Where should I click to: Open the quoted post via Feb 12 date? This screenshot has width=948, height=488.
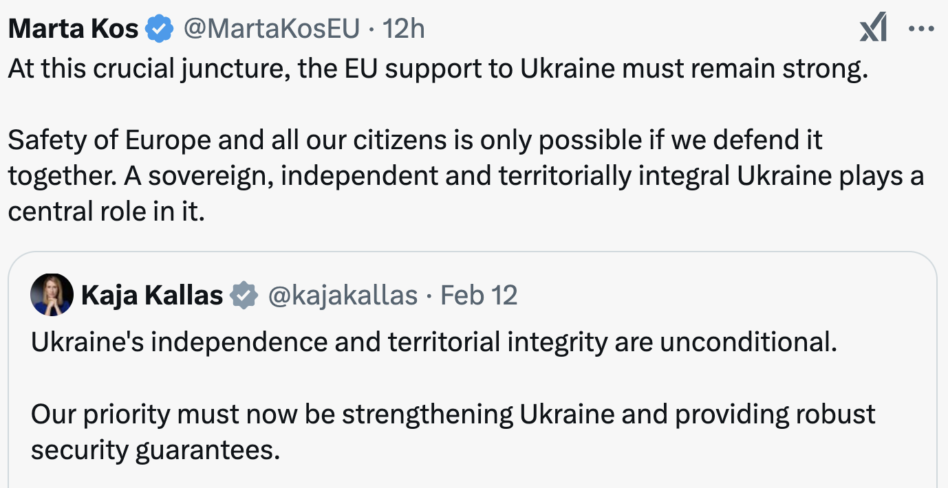(479, 295)
